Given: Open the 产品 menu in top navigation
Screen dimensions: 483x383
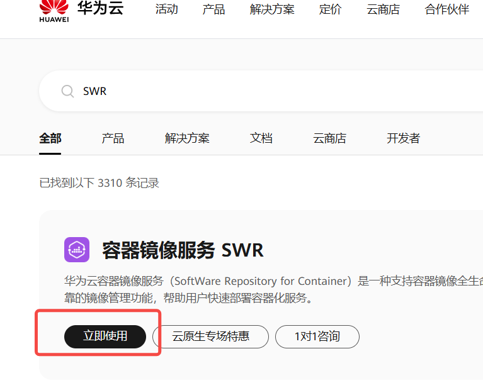Looking at the screenshot, I should (x=213, y=9).
